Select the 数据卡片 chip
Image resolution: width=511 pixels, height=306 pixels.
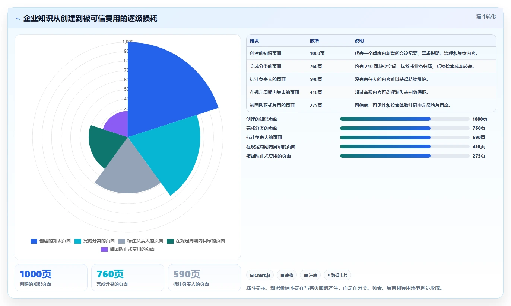[337, 275]
